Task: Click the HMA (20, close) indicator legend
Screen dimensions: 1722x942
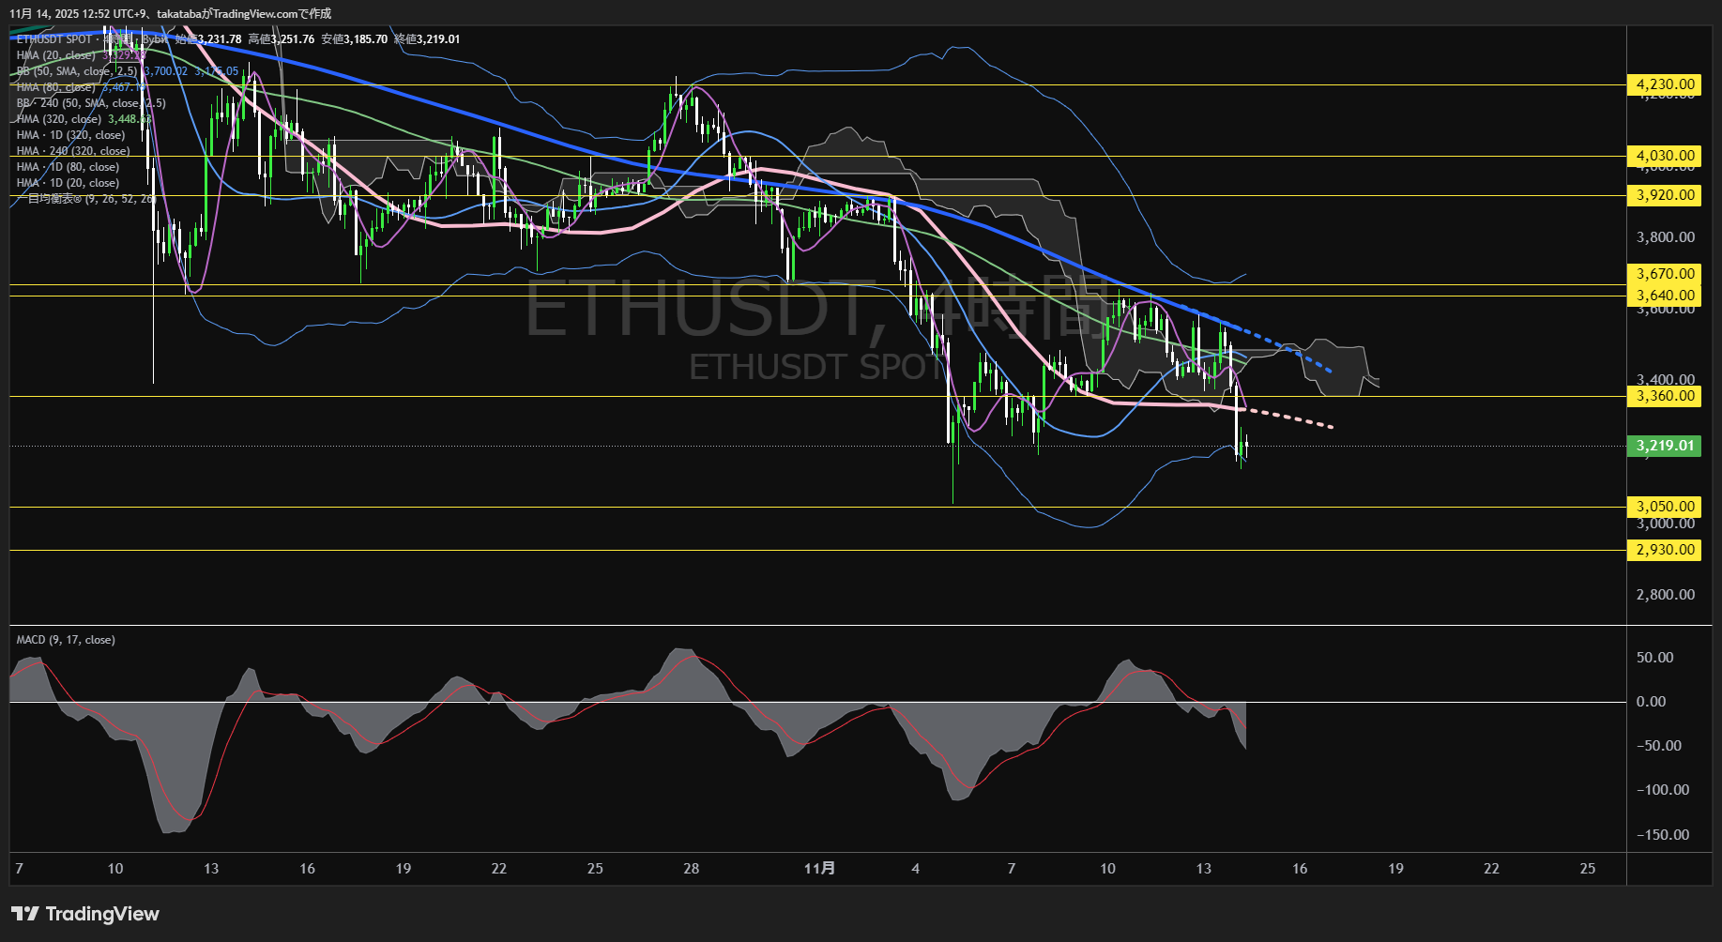Action: click(56, 55)
